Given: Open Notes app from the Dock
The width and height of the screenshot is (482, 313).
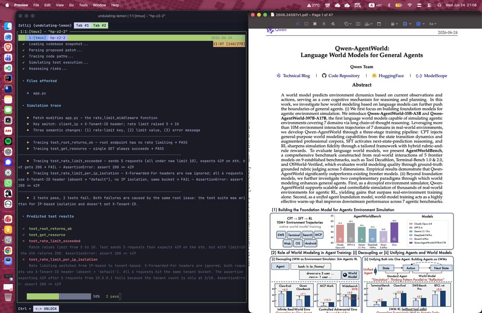Looking at the screenshot, I should coord(8,100).
